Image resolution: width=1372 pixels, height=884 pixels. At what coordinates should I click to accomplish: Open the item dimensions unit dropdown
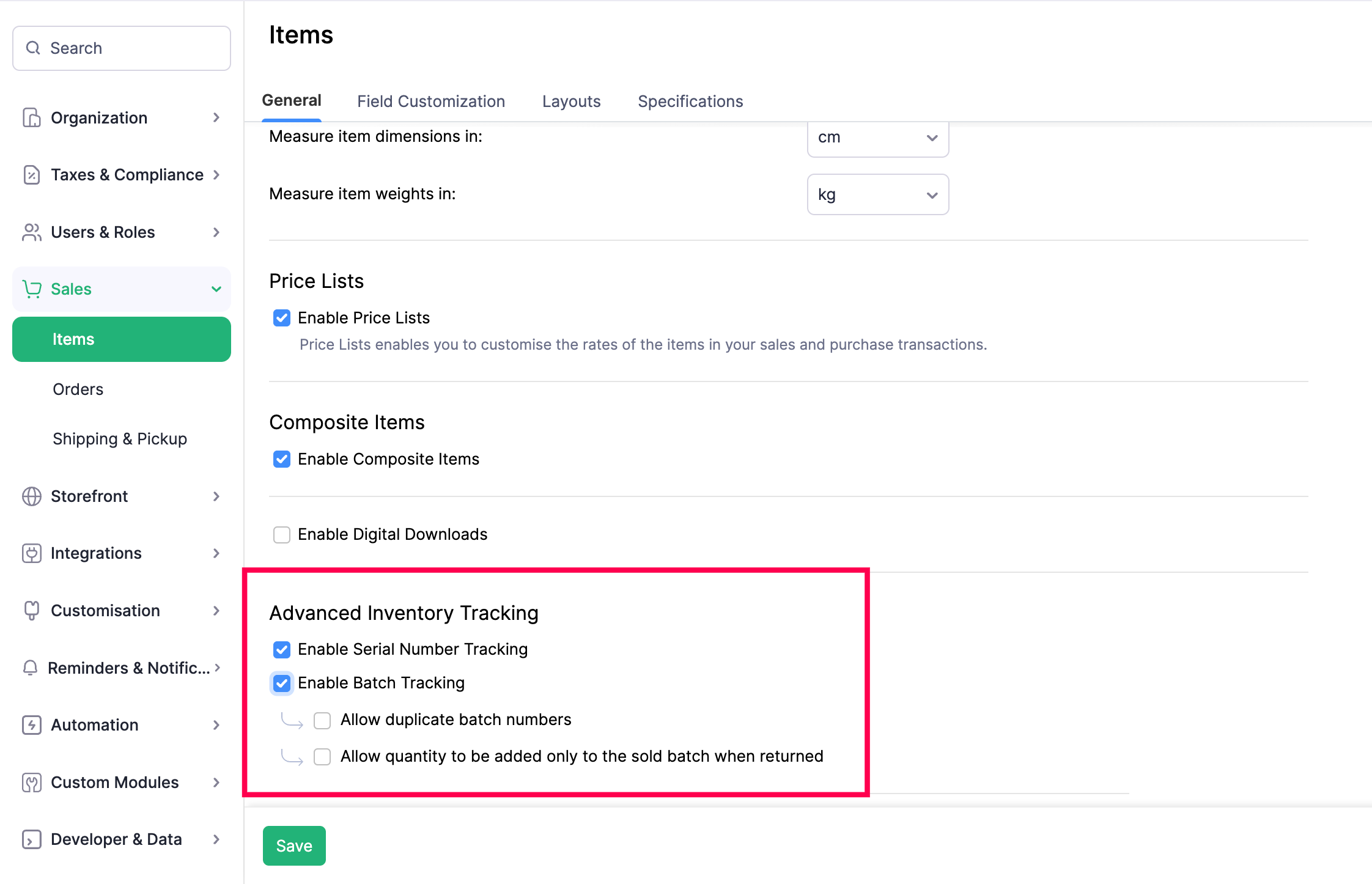point(877,138)
